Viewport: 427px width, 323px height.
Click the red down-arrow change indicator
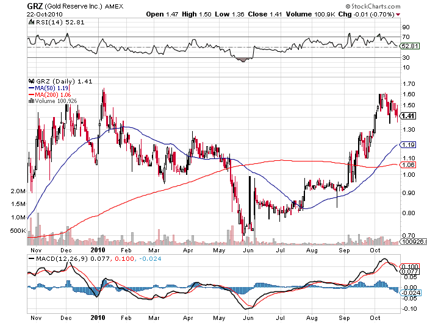pyautogui.click(x=398, y=15)
